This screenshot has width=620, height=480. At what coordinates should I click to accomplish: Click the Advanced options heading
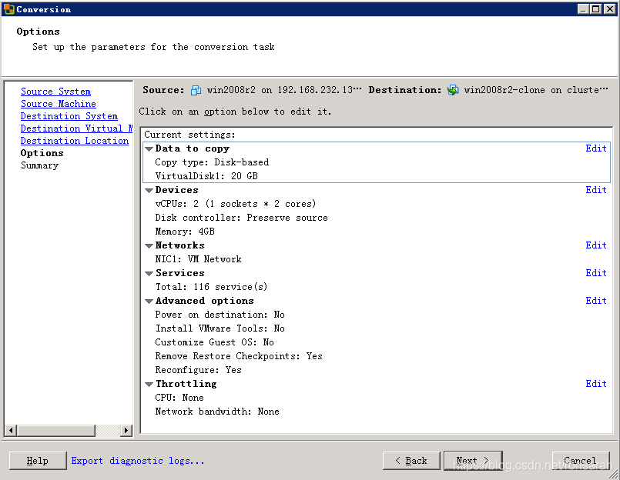[204, 301]
